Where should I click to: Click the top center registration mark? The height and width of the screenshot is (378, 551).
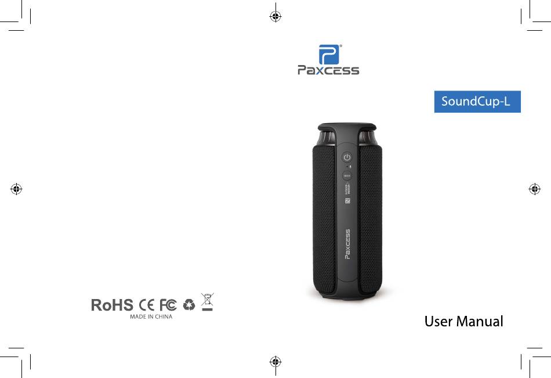[x=275, y=16]
